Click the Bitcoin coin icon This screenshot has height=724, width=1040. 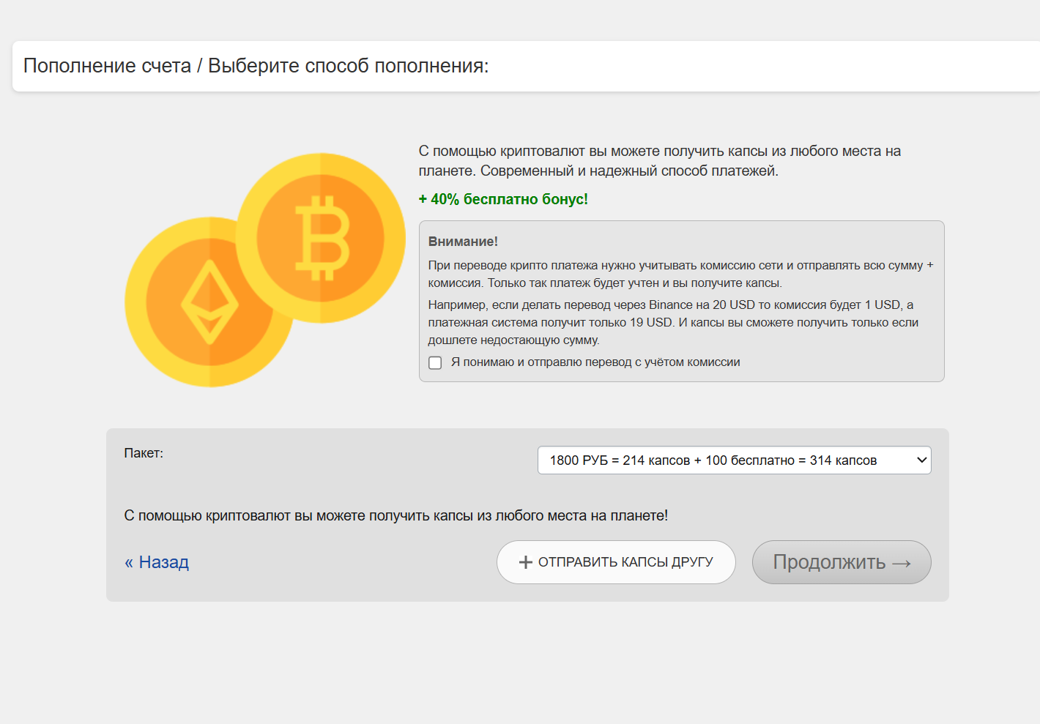click(321, 237)
